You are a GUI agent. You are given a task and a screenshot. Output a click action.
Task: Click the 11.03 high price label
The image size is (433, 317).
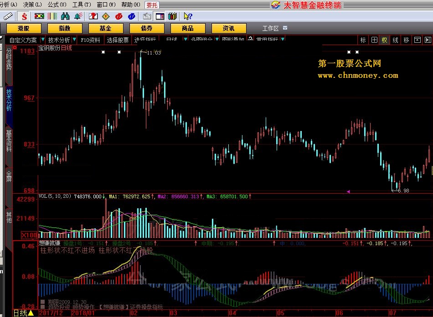154,53
